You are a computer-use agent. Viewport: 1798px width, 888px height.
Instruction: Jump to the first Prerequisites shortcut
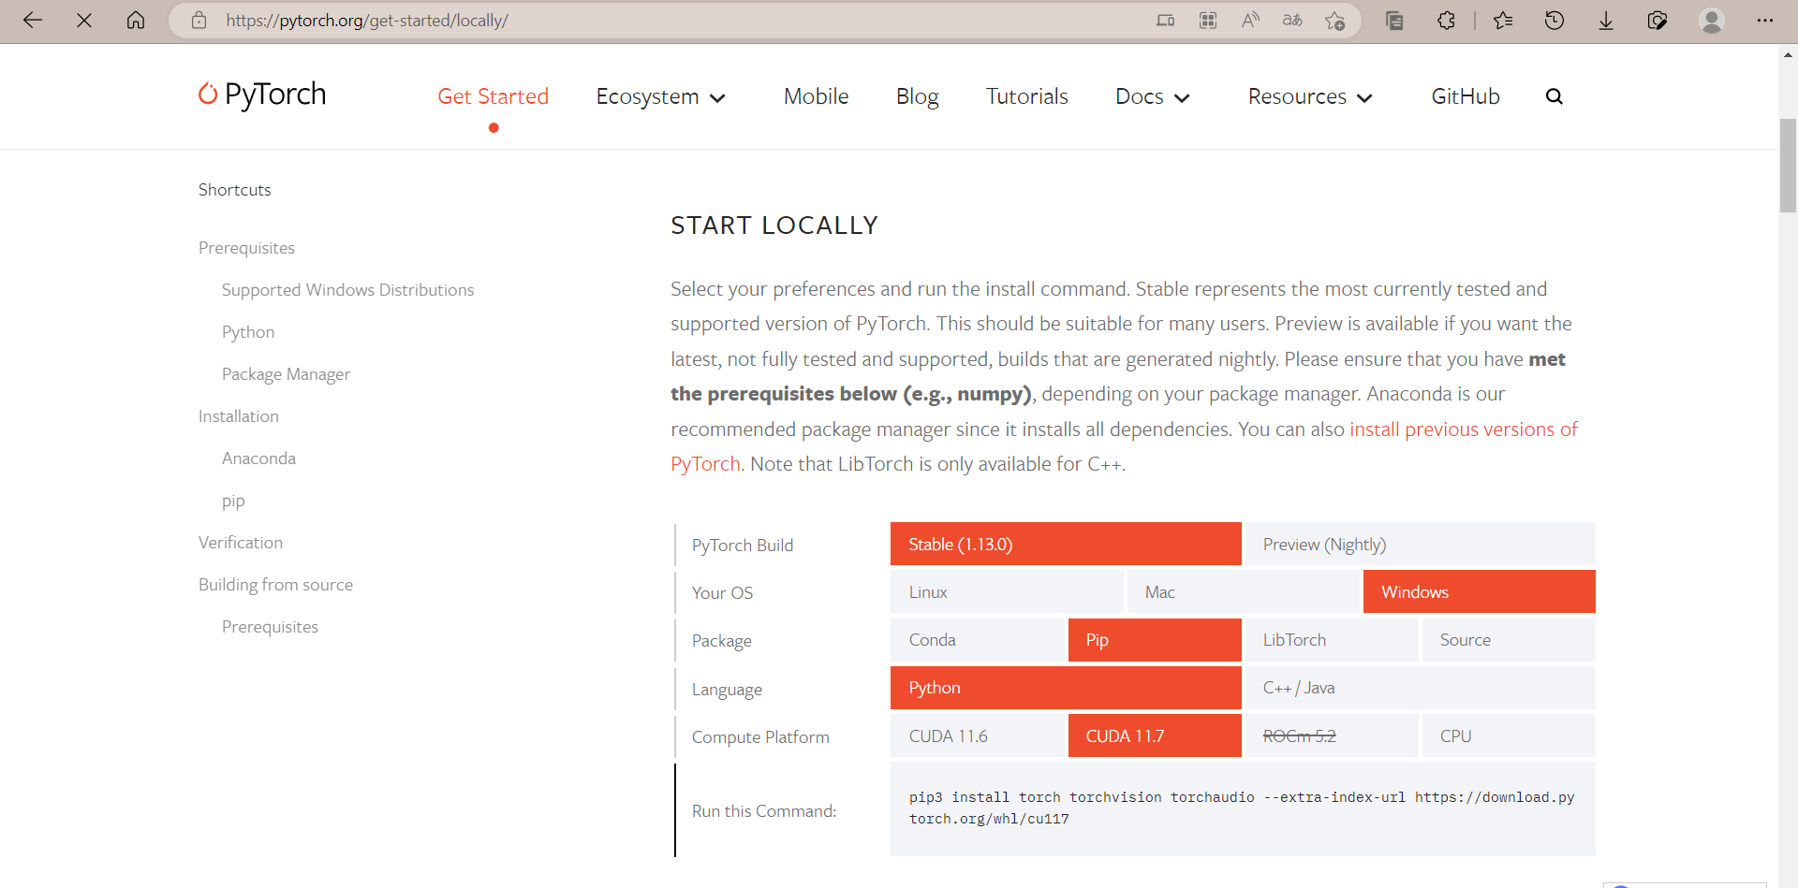(246, 248)
